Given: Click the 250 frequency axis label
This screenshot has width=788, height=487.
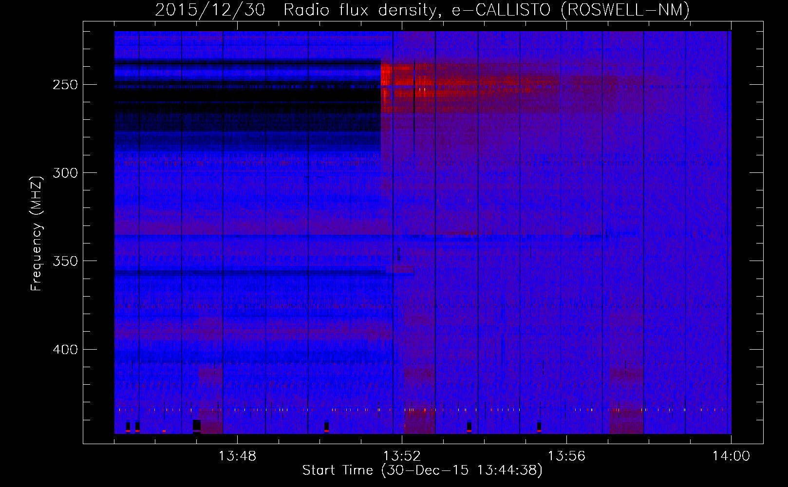Looking at the screenshot, I should click(65, 85).
